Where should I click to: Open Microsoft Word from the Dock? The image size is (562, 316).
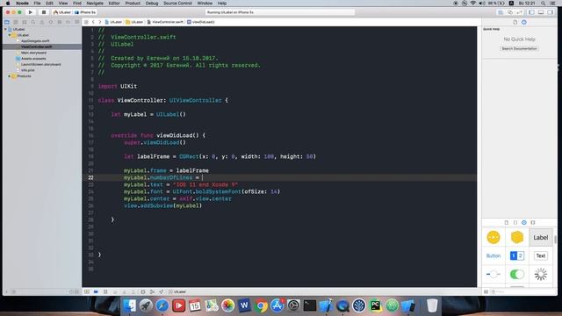pos(244,305)
